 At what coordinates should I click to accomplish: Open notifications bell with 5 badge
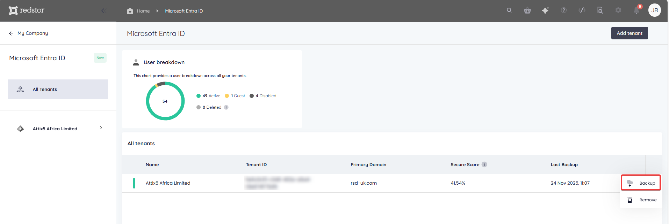(x=637, y=10)
